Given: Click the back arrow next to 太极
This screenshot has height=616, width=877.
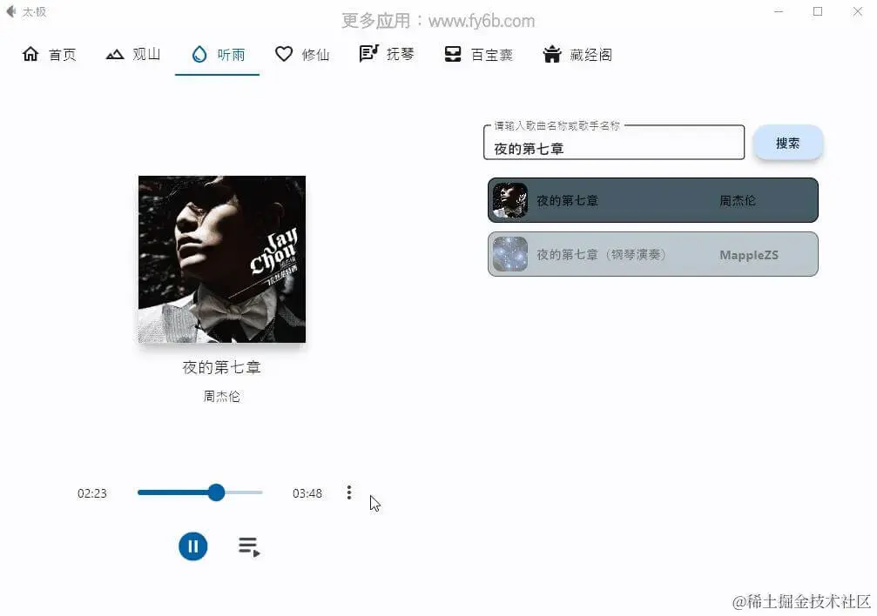Looking at the screenshot, I should [10, 11].
